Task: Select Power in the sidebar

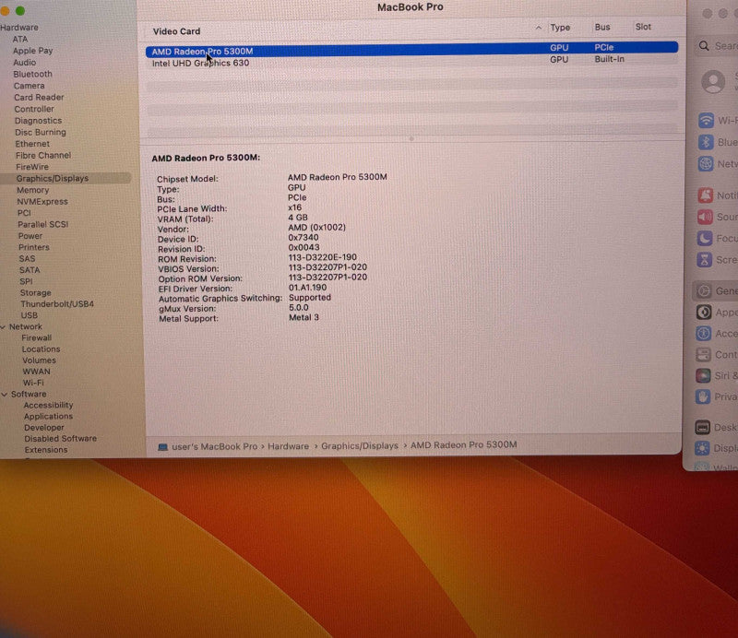Action: [30, 236]
